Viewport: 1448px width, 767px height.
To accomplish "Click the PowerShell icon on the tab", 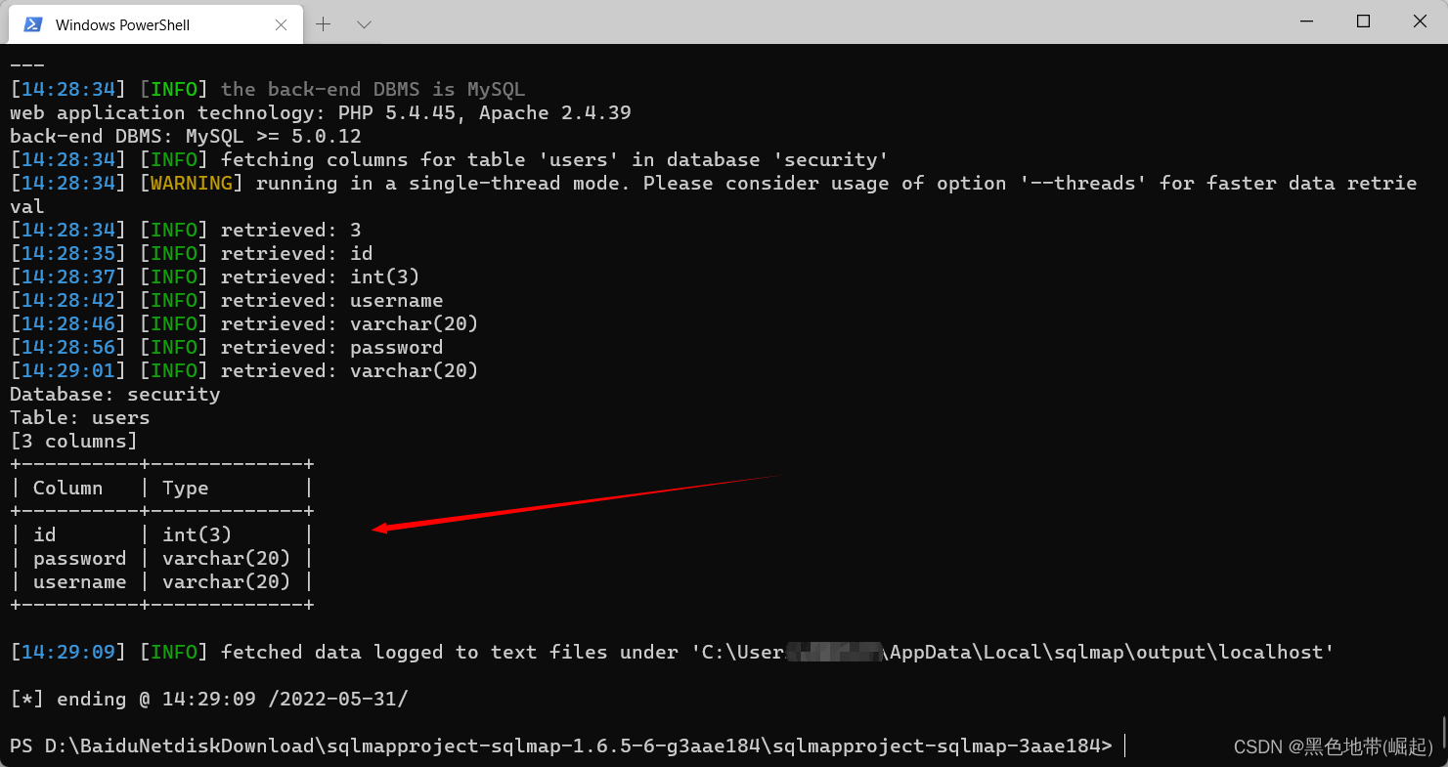I will [32, 23].
